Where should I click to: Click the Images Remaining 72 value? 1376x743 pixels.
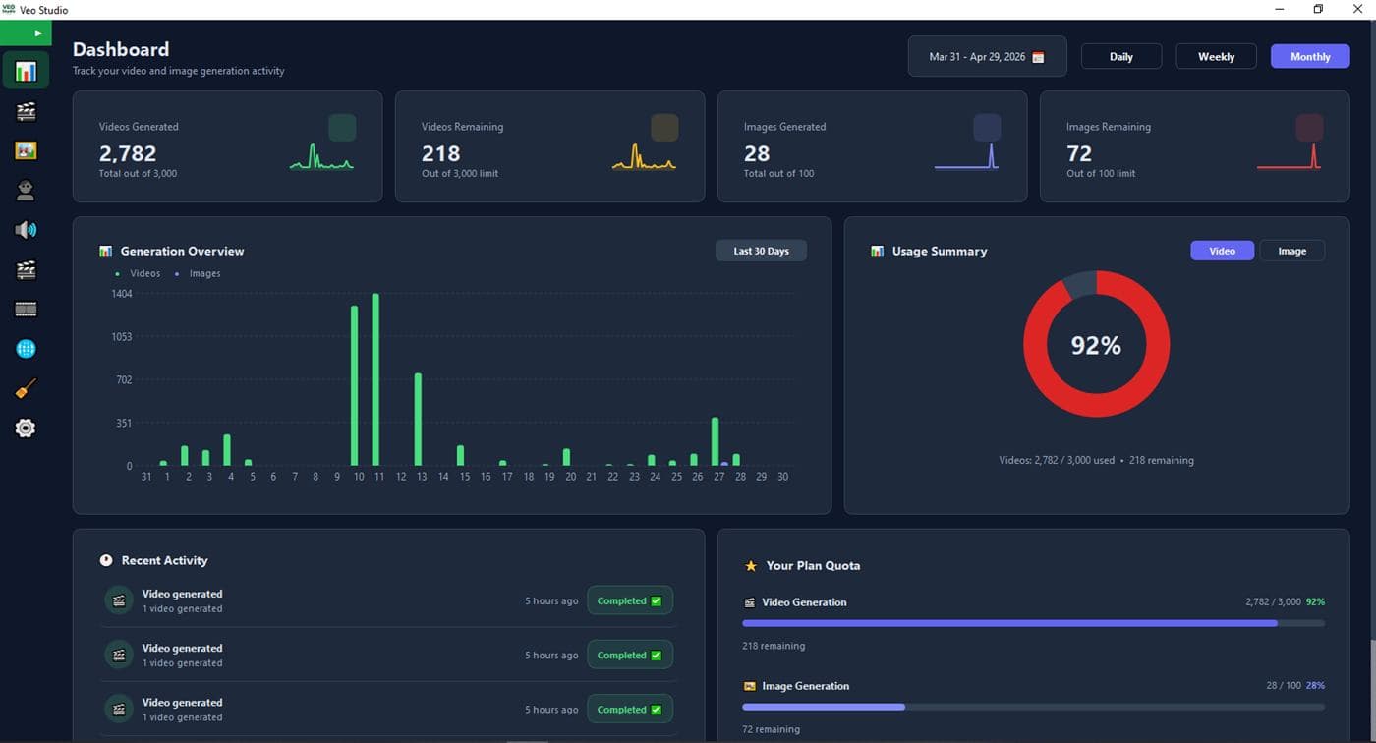[1079, 153]
